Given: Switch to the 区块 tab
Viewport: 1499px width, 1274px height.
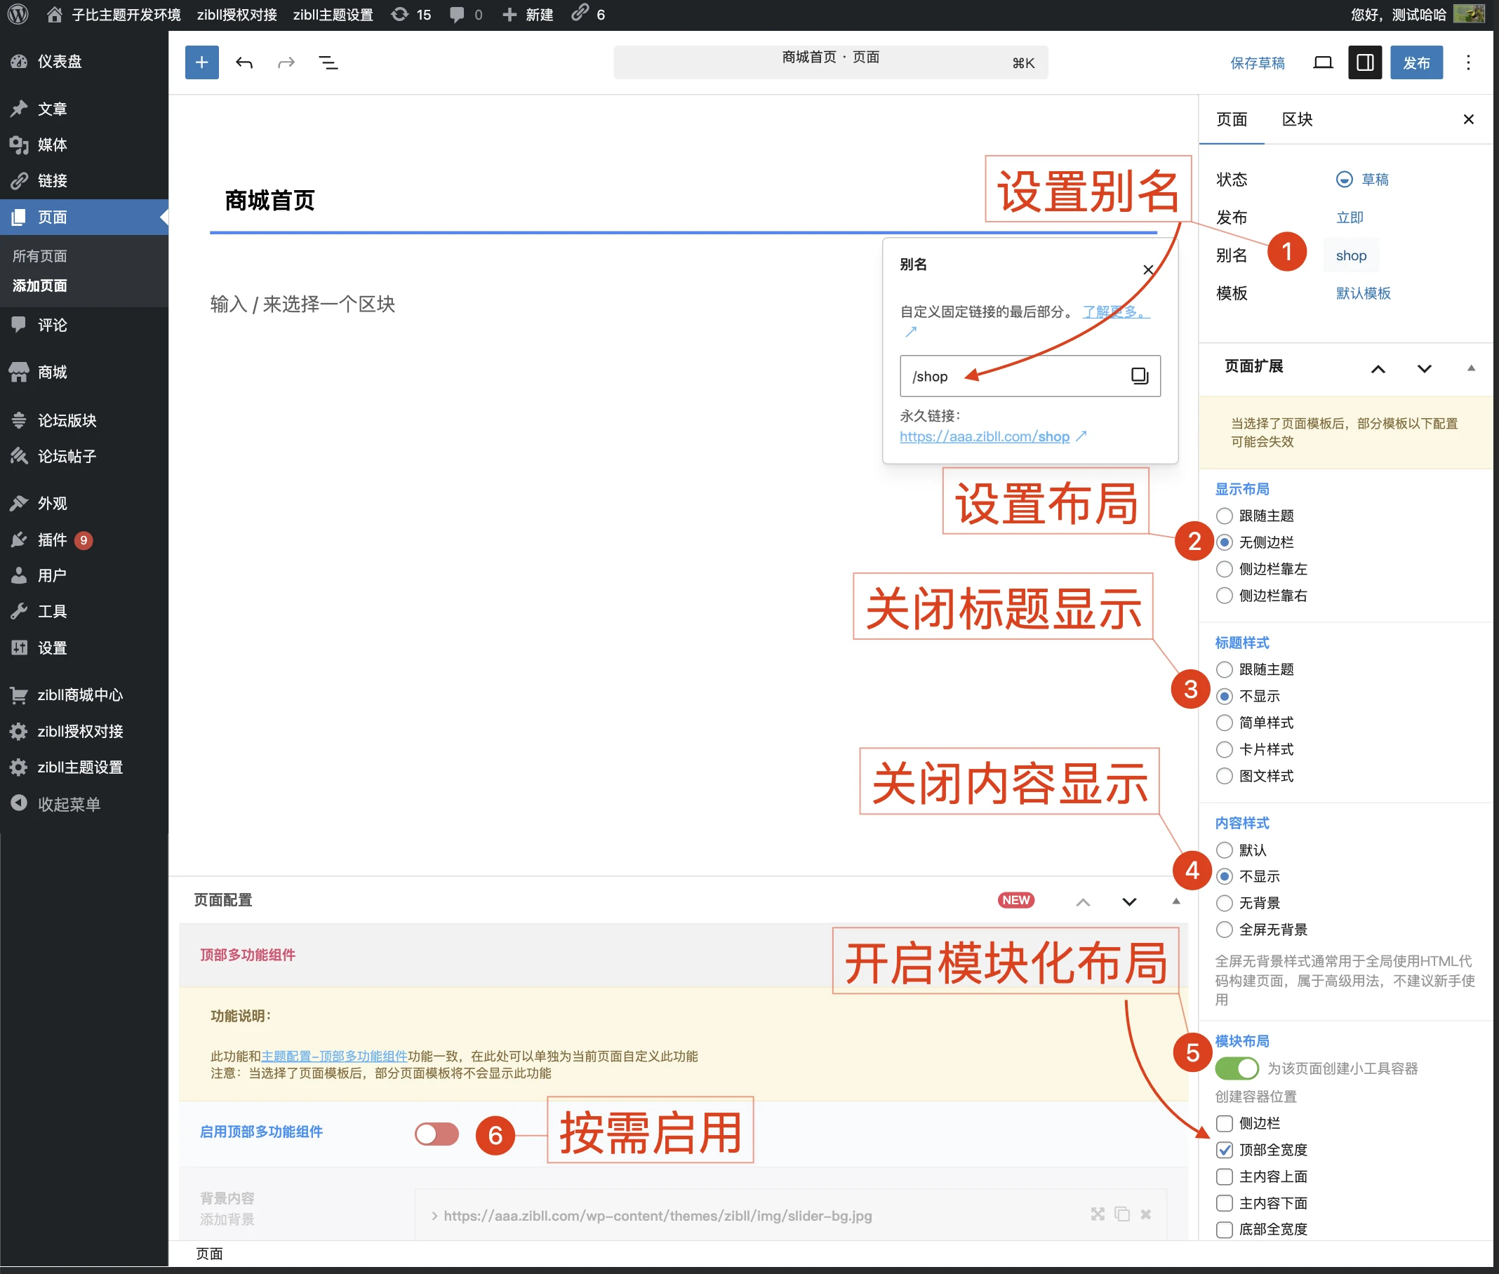Looking at the screenshot, I should [x=1297, y=119].
